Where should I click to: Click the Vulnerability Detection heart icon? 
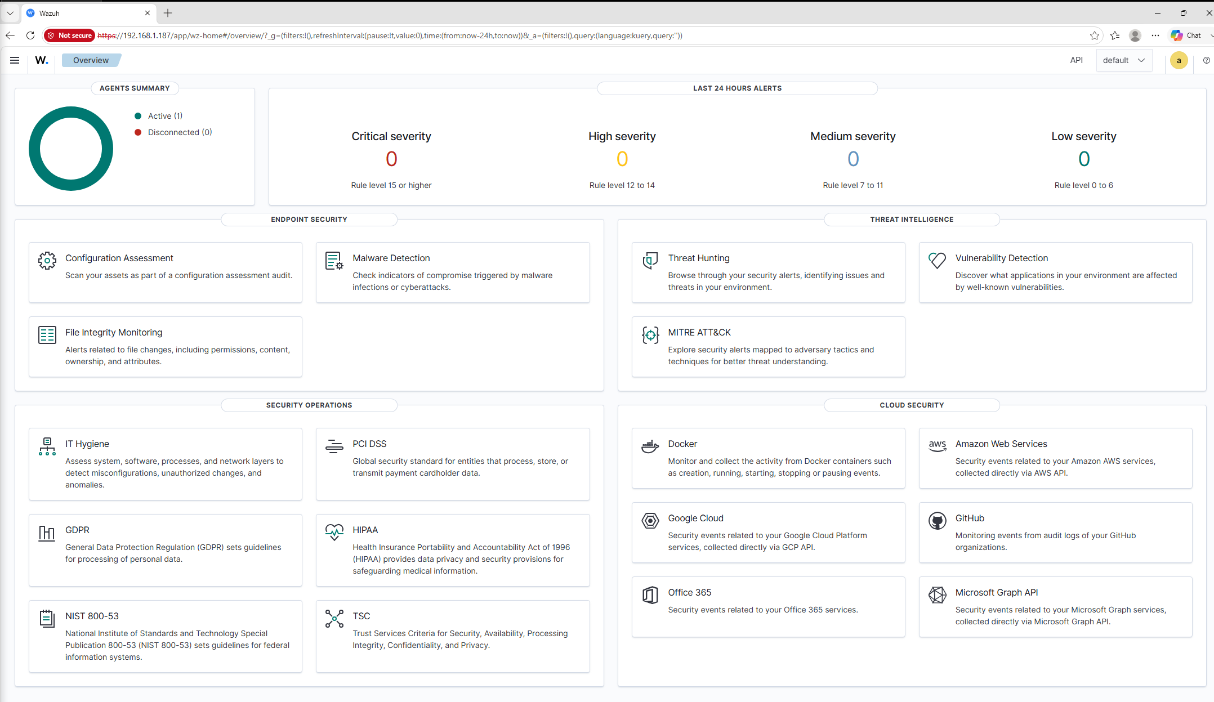pos(938,261)
